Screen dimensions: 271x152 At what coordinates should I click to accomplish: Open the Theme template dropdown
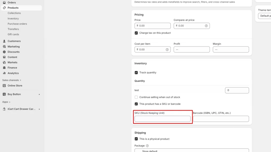tap(264, 16)
